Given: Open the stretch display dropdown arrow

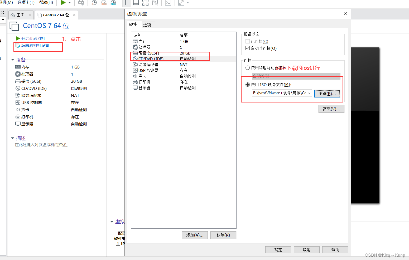Looking at the screenshot, I should pos(188,3).
